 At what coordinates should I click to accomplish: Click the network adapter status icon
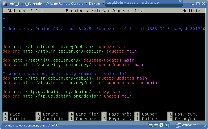[x=167, y=125]
